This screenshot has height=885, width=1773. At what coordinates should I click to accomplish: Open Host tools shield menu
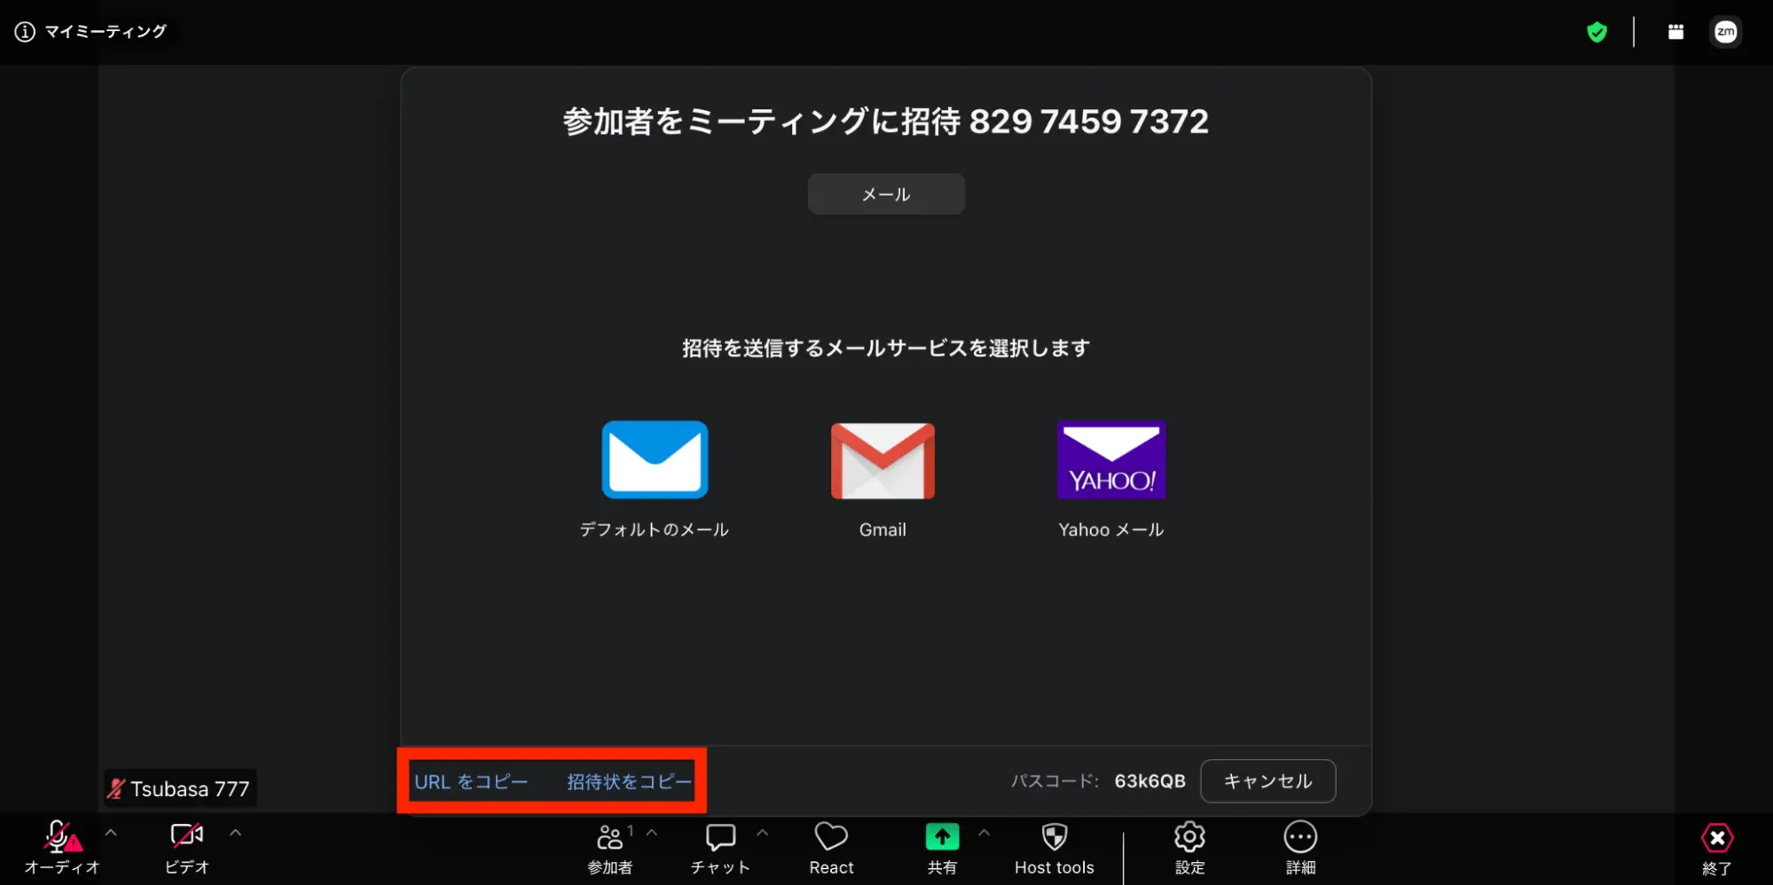1055,848
